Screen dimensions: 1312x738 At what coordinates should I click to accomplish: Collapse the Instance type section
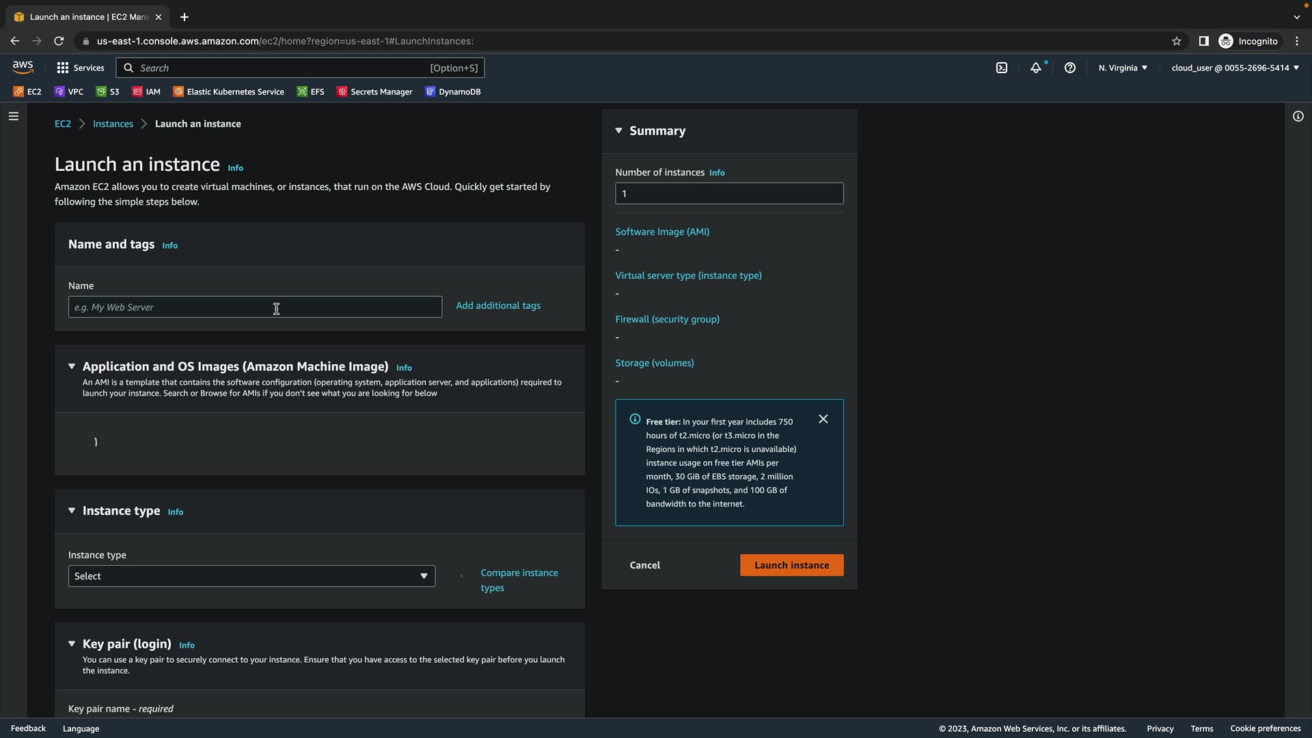pyautogui.click(x=72, y=510)
